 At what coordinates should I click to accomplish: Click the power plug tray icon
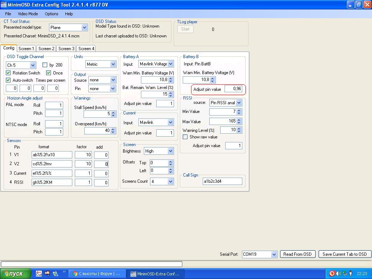pyautogui.click(x=351, y=274)
